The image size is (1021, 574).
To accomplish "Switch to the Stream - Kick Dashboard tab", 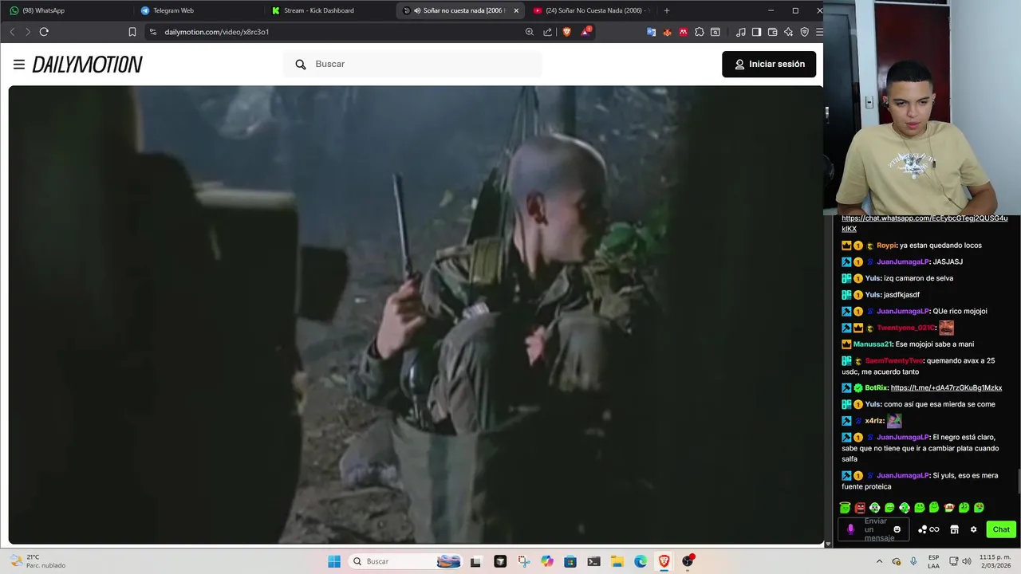I will [x=328, y=10].
